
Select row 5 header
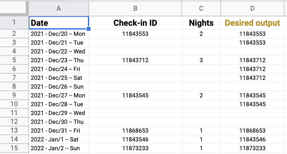[x=14, y=60]
